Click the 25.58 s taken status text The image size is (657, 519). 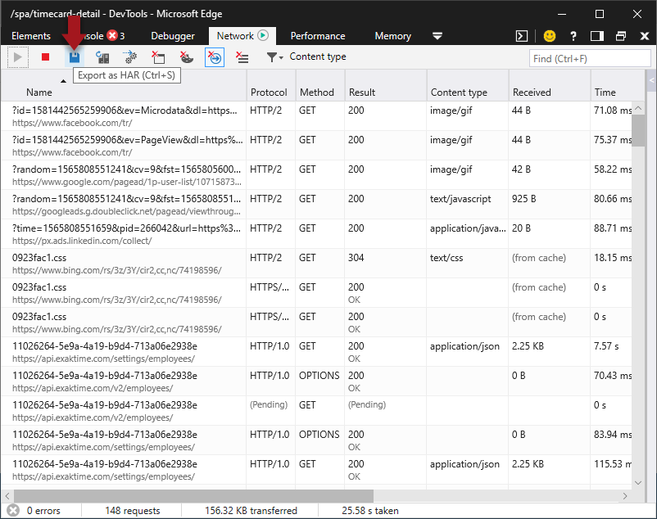tap(370, 511)
